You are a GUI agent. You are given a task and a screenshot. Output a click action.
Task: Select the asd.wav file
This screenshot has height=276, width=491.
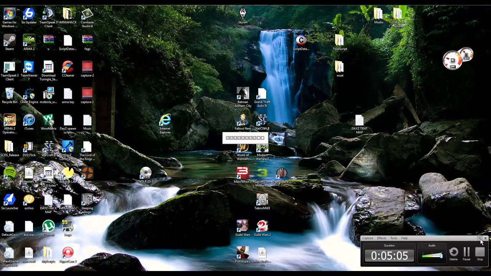pos(29,228)
